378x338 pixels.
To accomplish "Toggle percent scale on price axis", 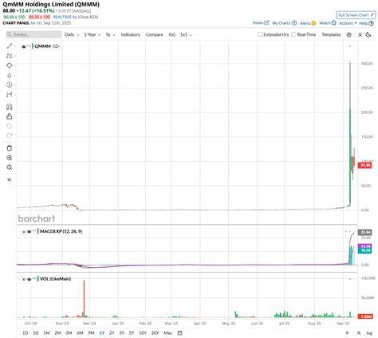I will coord(359,333).
